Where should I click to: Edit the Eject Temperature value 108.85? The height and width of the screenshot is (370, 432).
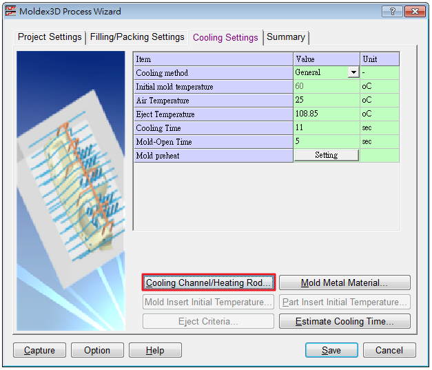(327, 114)
